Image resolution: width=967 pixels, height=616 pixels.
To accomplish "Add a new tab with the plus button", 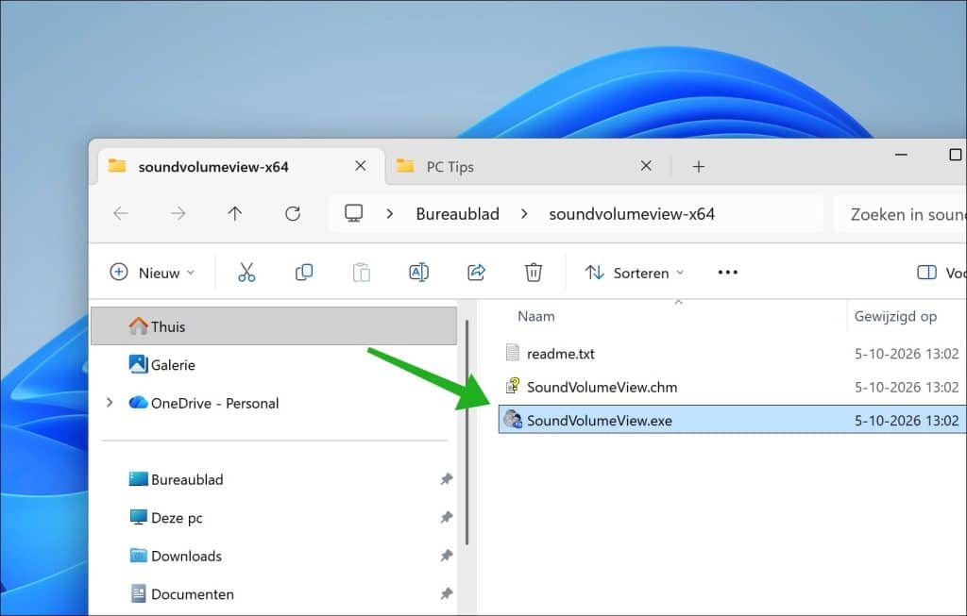I will tap(698, 166).
